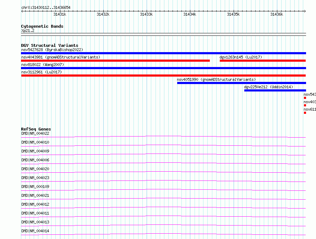Click the magenta intron line of DMD|NM_004022
The image size is (316, 239).
click(163, 136)
